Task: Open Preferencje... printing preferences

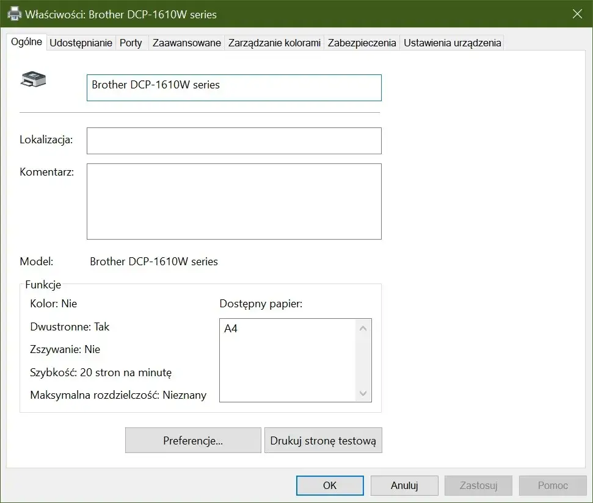Action: pyautogui.click(x=193, y=440)
